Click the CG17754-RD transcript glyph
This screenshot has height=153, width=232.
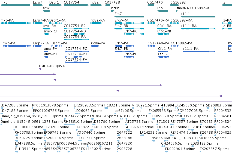[75, 34]
